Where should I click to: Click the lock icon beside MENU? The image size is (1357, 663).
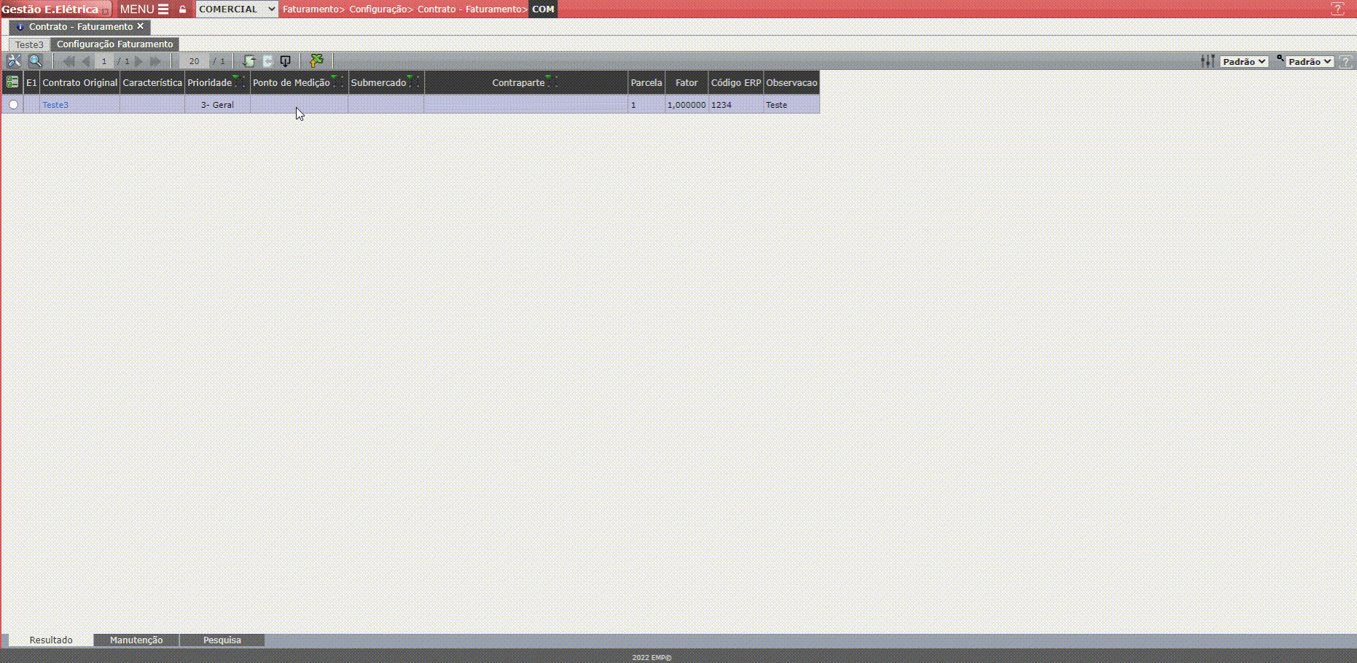(182, 9)
